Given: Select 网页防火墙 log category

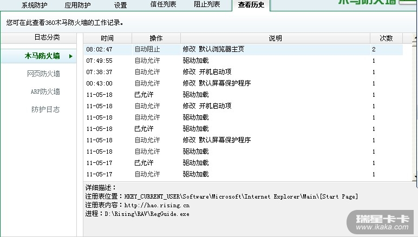Looking at the screenshot, I should [x=43, y=74].
